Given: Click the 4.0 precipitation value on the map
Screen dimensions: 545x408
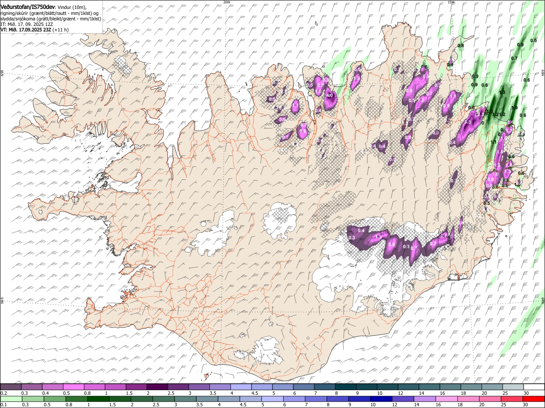Looking at the screenshot, I should tap(330, 96).
